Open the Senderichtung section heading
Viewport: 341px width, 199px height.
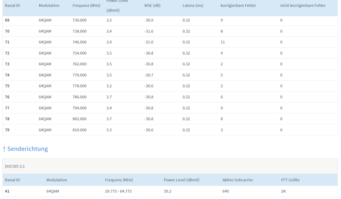27,149
